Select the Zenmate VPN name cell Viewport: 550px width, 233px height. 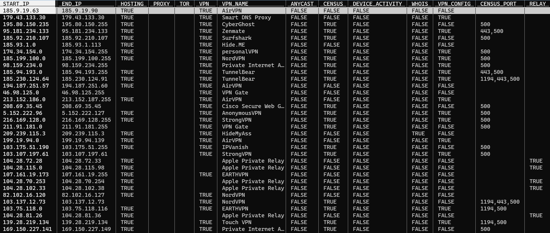(x=233, y=31)
